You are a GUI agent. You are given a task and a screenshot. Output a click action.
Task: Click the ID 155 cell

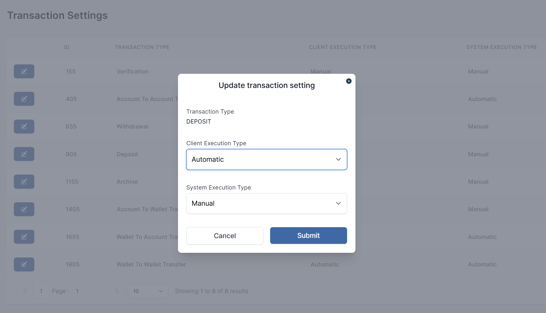[71, 71]
